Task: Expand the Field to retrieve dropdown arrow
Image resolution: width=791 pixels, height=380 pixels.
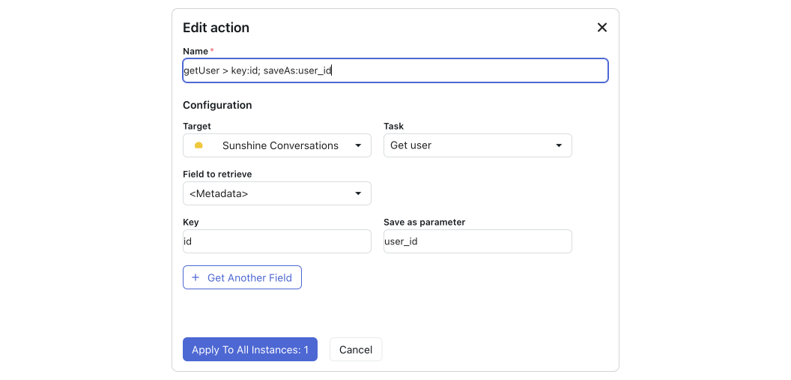Action: (x=358, y=193)
